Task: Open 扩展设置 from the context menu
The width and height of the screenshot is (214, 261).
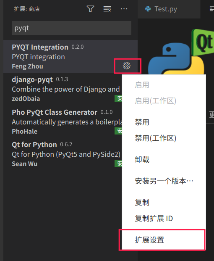Action: 164,240
